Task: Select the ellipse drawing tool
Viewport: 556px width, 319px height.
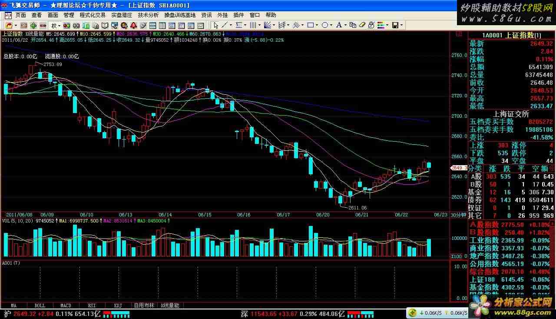Action: coord(324,25)
